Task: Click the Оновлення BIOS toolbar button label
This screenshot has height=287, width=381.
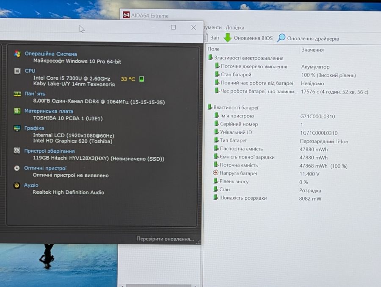Action: click(x=253, y=38)
